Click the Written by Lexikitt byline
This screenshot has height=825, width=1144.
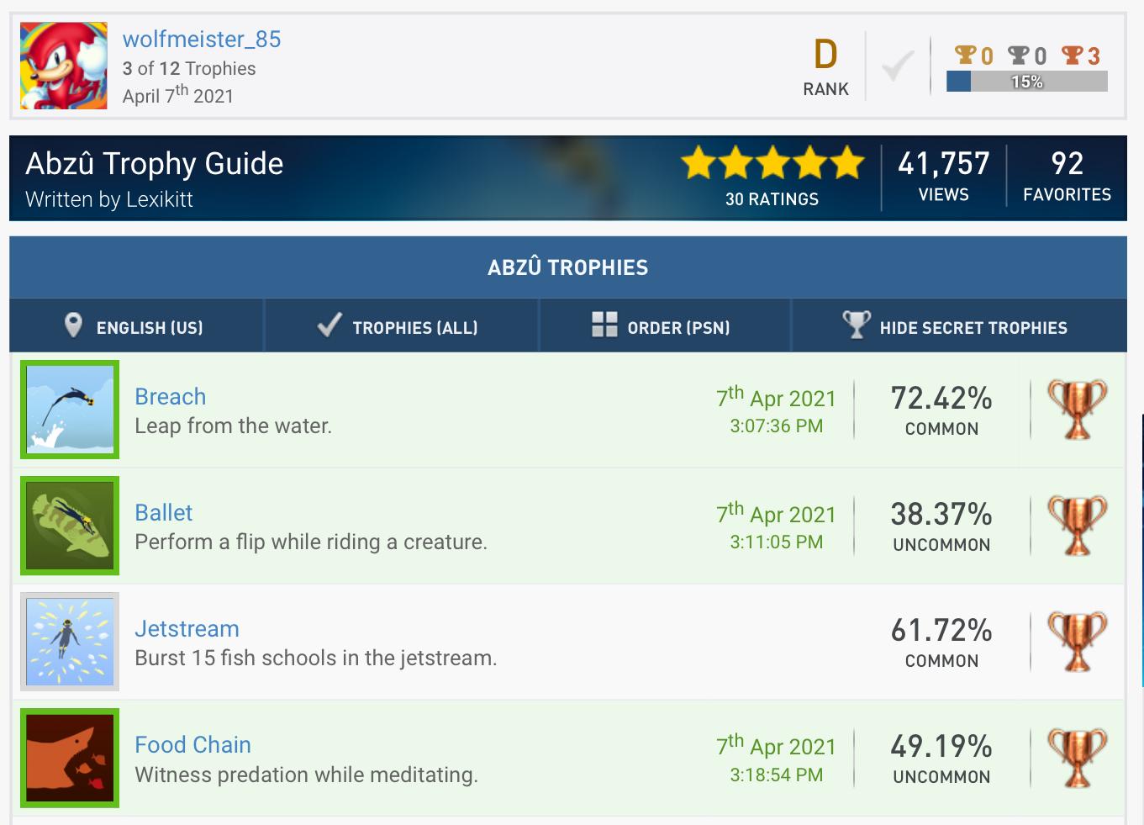(x=109, y=199)
